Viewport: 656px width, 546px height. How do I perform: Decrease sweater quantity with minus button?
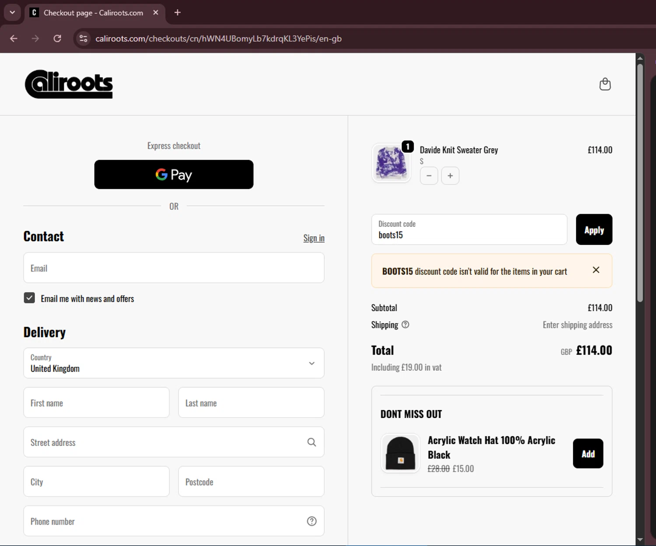coord(429,176)
